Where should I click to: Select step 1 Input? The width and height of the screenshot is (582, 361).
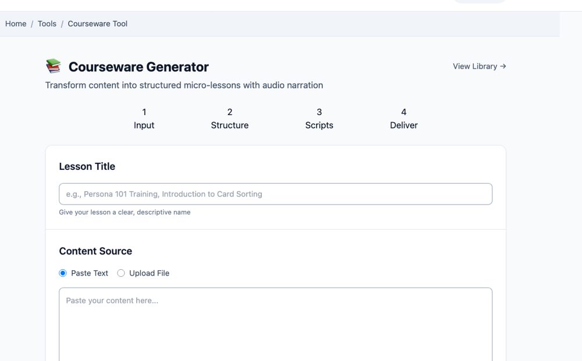tap(144, 119)
